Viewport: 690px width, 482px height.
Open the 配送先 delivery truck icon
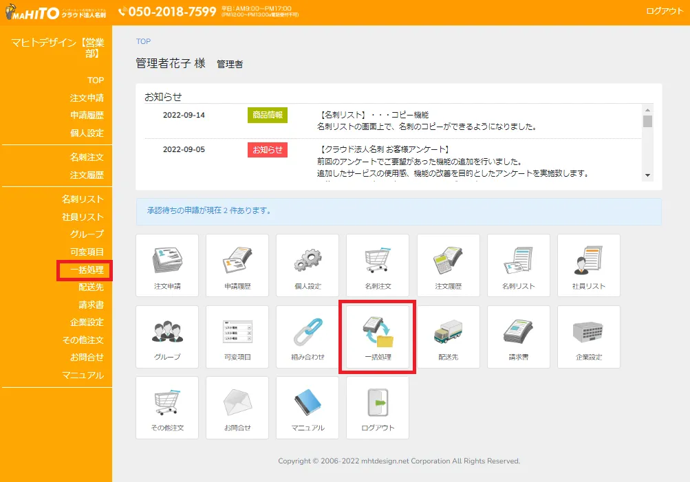[447, 336]
